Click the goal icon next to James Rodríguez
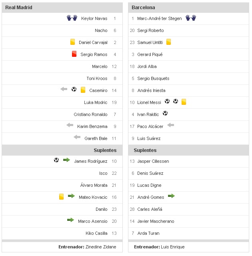Screen dimensions: 252x256 coord(56,160)
